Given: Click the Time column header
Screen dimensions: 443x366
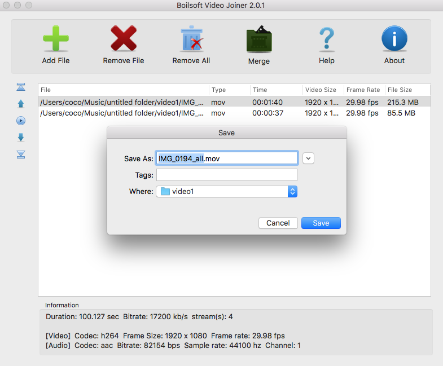Looking at the screenshot, I should pos(277,90).
